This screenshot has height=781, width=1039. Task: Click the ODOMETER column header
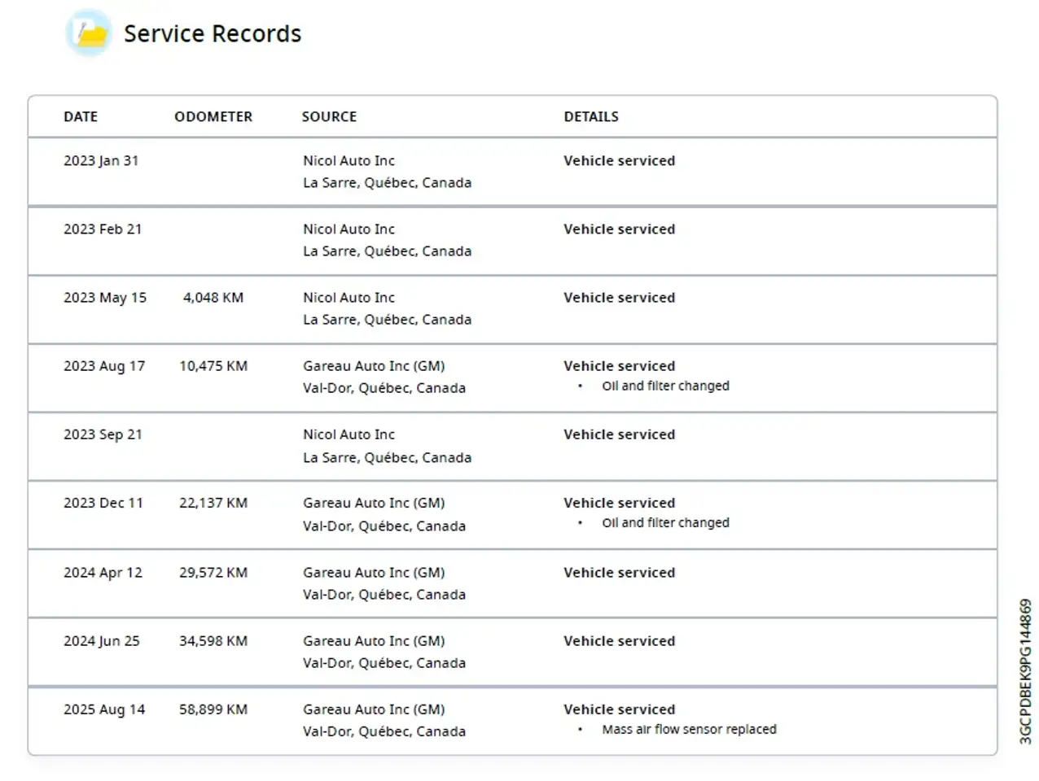point(213,116)
